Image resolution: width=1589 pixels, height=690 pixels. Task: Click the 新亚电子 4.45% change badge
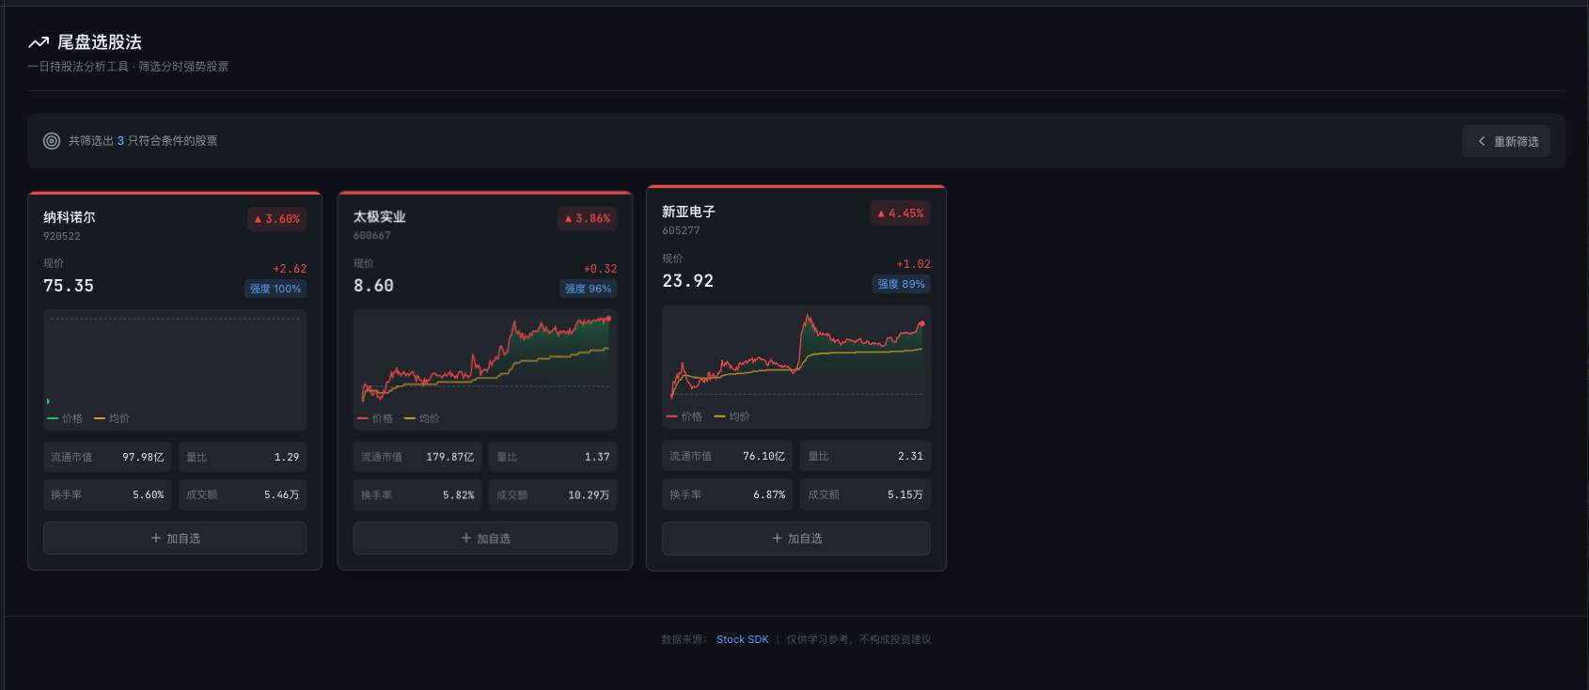(901, 213)
